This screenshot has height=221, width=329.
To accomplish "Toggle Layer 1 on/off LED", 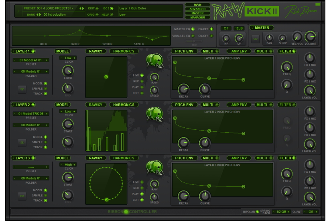I will click(33, 51).
